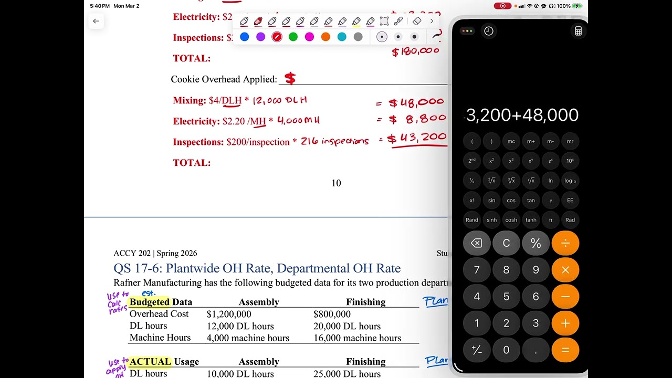
Task: Pick the magenta color swatch
Action: point(309,37)
